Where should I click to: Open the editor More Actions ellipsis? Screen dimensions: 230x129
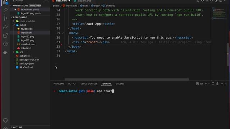point(225,1)
